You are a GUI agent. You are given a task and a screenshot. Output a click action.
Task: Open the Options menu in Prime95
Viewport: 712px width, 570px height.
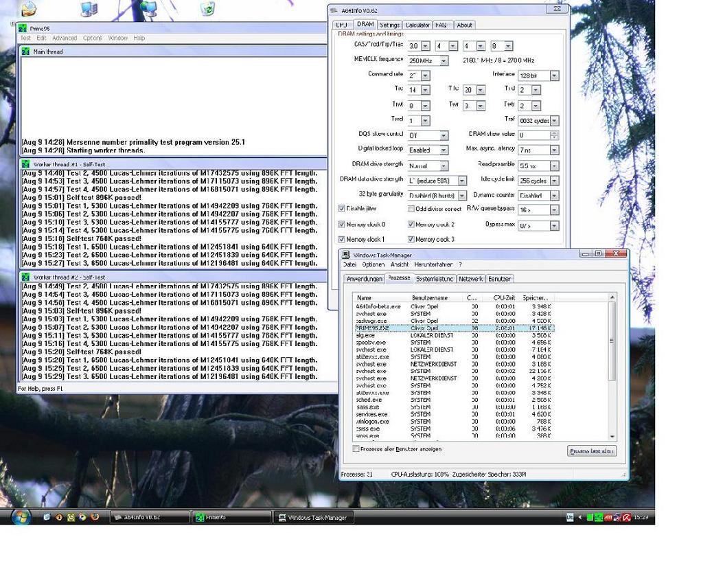coord(93,38)
